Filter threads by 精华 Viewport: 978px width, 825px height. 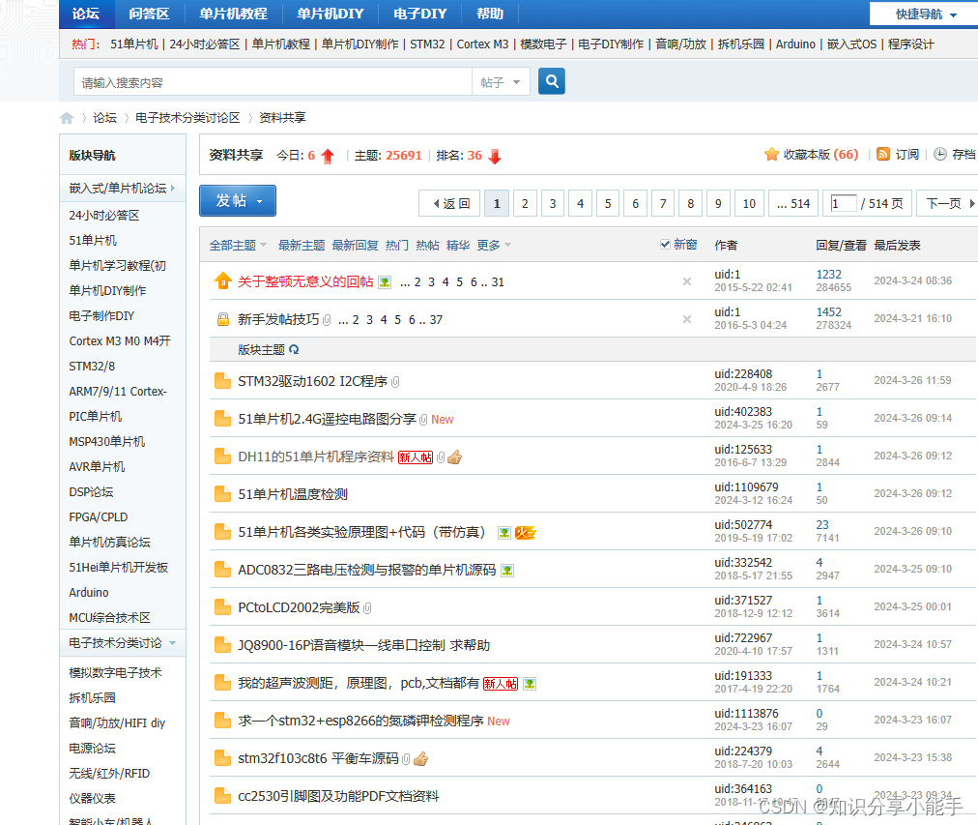click(x=458, y=245)
